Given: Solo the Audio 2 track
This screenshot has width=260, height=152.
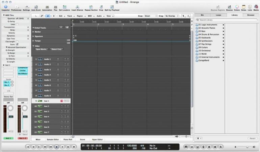Looking at the screenshot, I should (68, 65).
